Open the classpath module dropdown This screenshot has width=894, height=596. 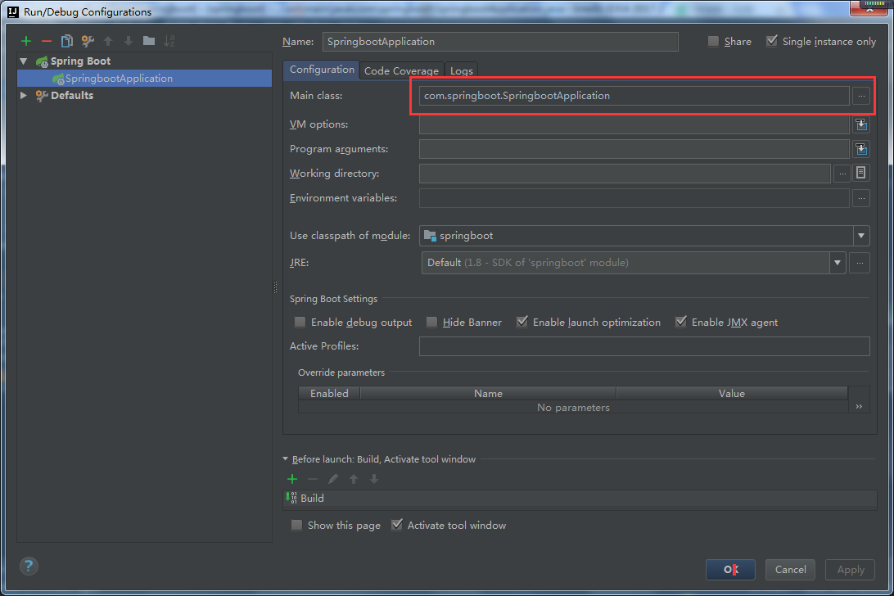pos(861,236)
